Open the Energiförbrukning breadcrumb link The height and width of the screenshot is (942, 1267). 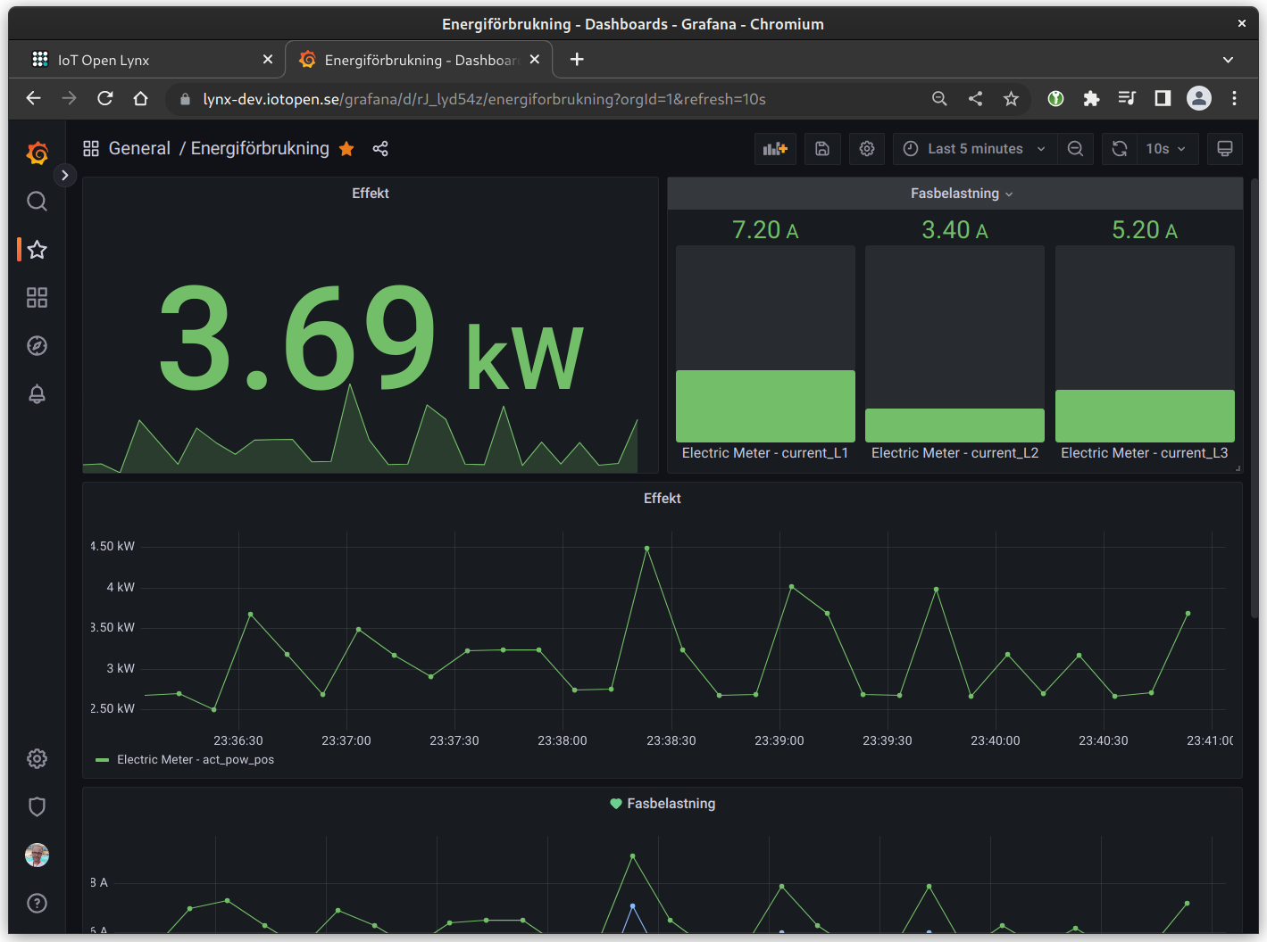coord(260,148)
